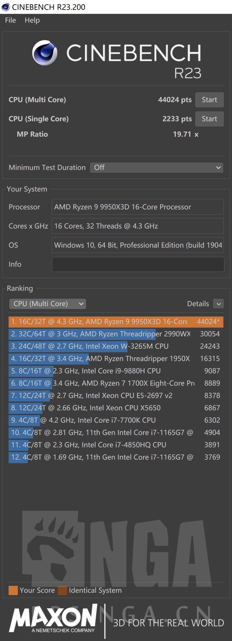This screenshot has height=641, width=232.
Task: Start the CPU Multi Core benchmark
Action: click(209, 100)
